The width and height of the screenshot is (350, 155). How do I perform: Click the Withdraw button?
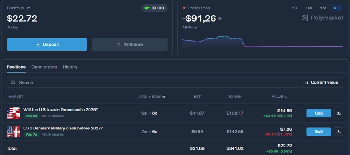point(130,44)
